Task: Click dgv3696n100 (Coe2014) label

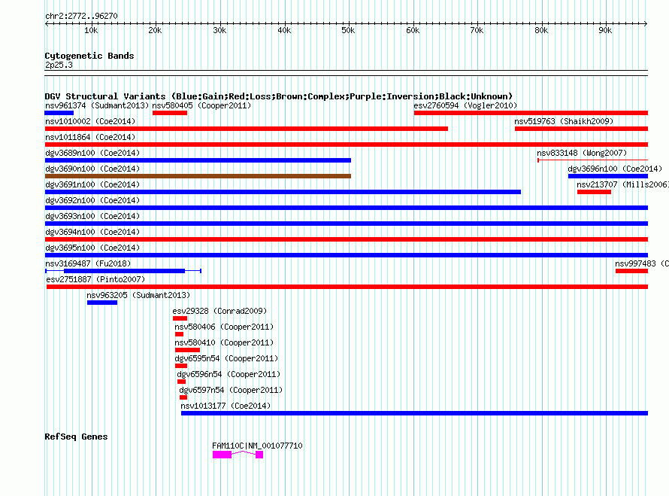Action: point(615,169)
